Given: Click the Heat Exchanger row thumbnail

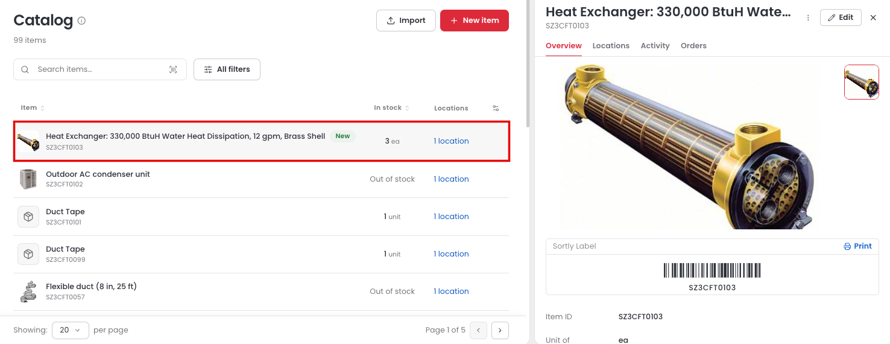Looking at the screenshot, I should 28,141.
